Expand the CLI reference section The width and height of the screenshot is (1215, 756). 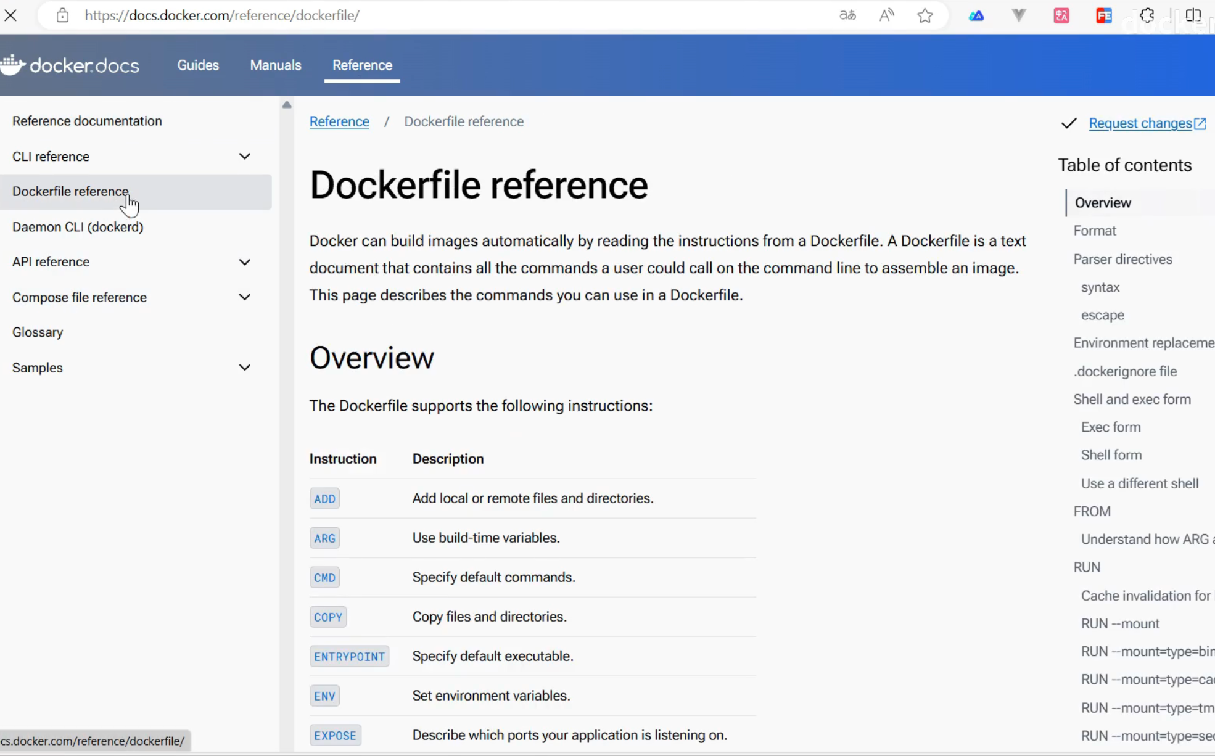coord(245,157)
